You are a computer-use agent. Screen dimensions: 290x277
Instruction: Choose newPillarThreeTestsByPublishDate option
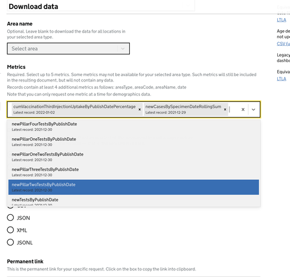(x=134, y=172)
